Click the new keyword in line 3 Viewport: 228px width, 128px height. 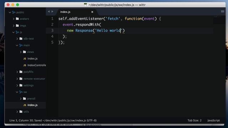[x=70, y=31]
